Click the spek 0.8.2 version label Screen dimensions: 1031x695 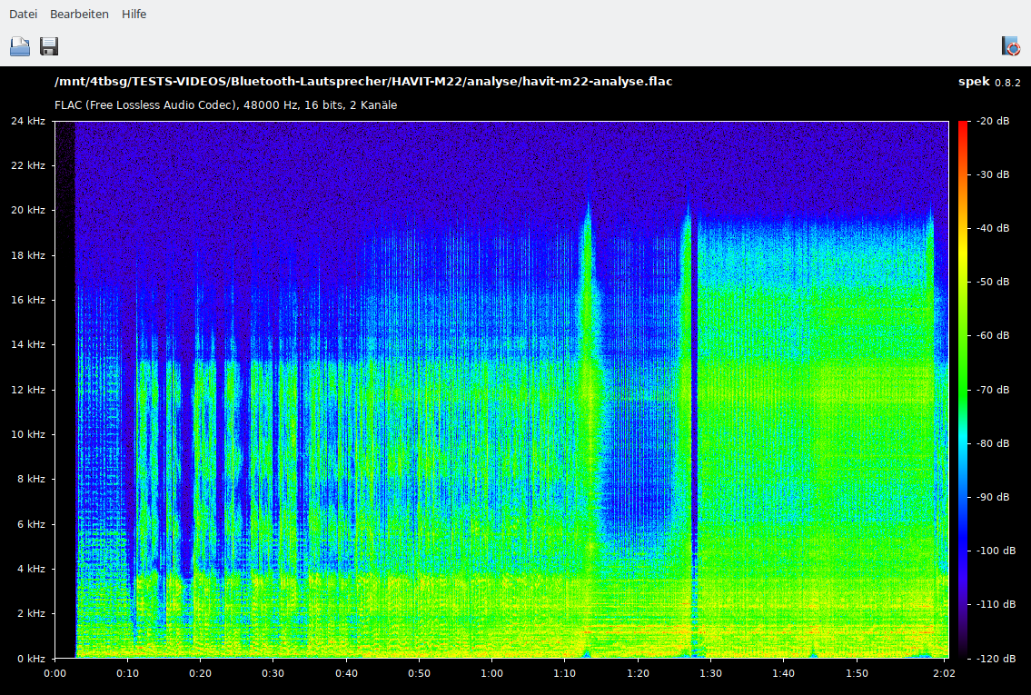pyautogui.click(x=989, y=82)
